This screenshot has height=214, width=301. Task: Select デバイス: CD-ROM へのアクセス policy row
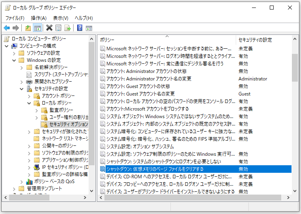195,177
